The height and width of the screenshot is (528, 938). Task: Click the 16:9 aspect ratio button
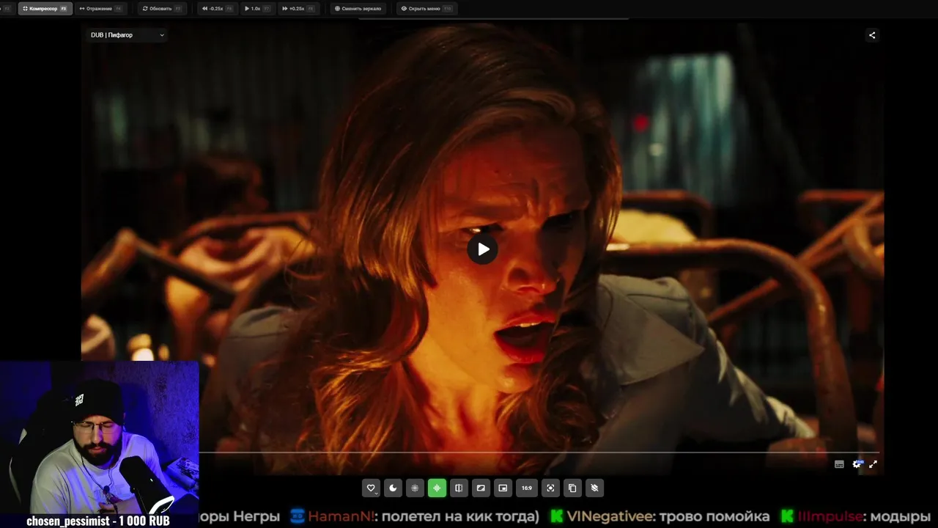pos(527,488)
